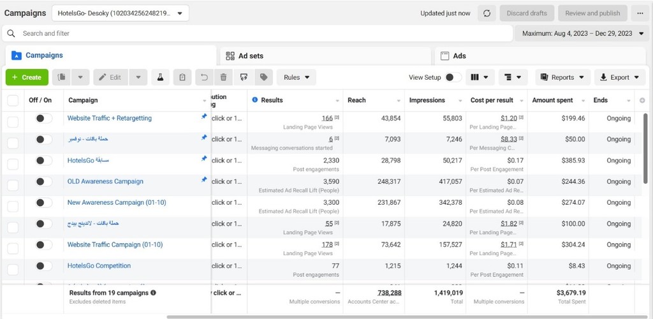
Task: Expand the duplicate options dropdown arrow
Action: click(x=80, y=77)
